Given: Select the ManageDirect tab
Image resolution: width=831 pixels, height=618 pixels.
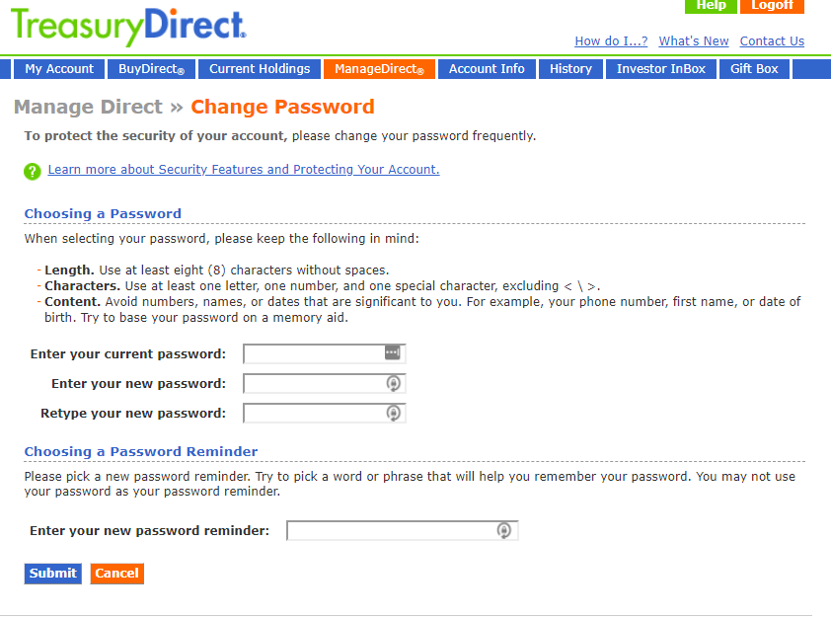Looking at the screenshot, I should click(x=379, y=69).
